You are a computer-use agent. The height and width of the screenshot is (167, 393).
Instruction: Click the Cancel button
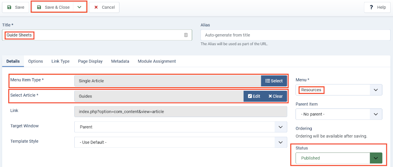104,7
